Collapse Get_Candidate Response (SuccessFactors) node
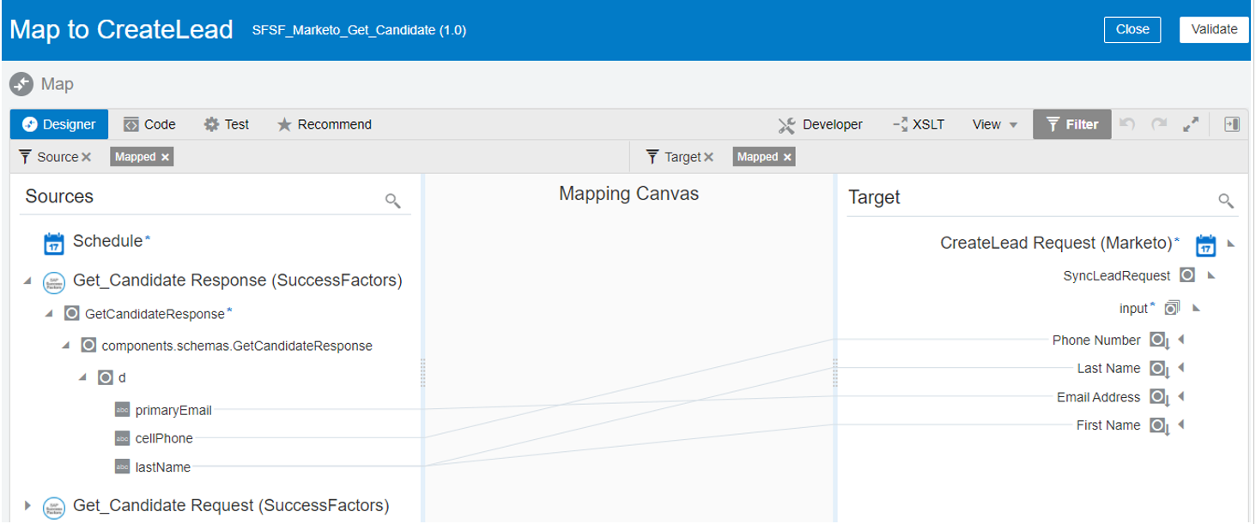 tap(27, 280)
